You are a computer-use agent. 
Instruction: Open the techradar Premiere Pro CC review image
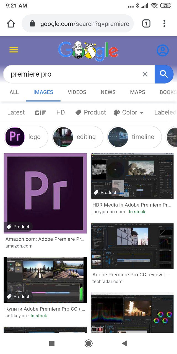(x=132, y=246)
